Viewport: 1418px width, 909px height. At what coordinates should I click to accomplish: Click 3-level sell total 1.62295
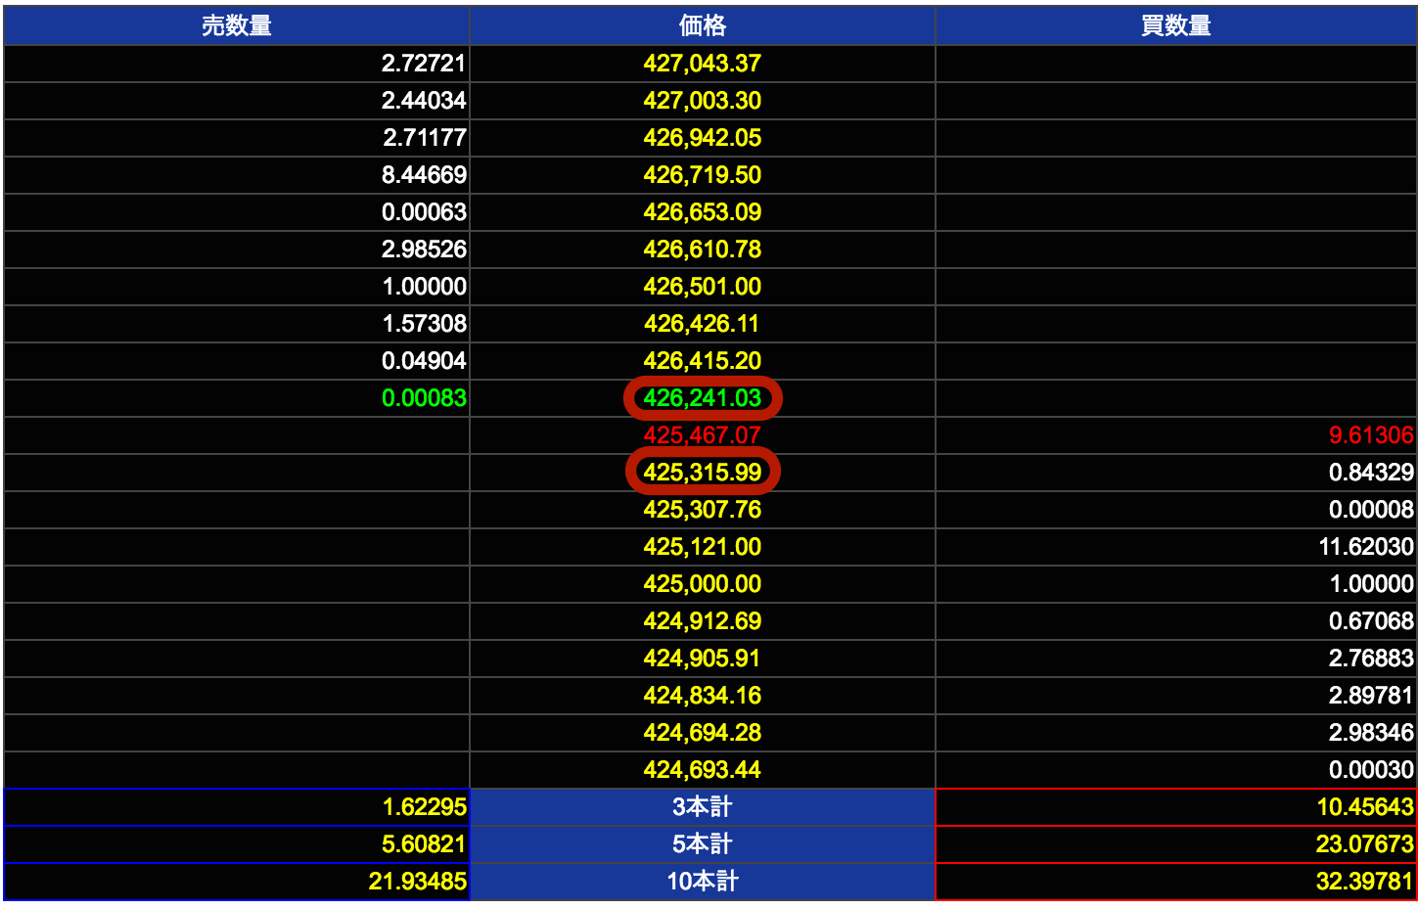425,807
